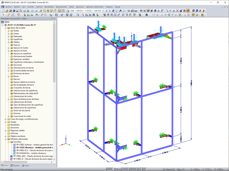Switch to the Mostrar navigator tab
The width and height of the screenshot is (229, 171).
tap(15, 166)
